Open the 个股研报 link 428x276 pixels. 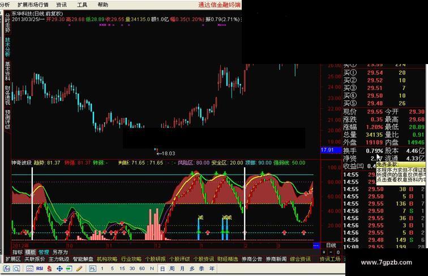coord(155,259)
